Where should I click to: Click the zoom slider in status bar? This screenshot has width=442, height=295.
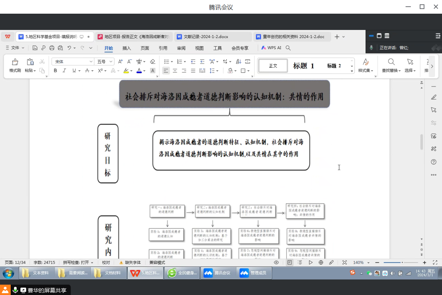(402, 262)
